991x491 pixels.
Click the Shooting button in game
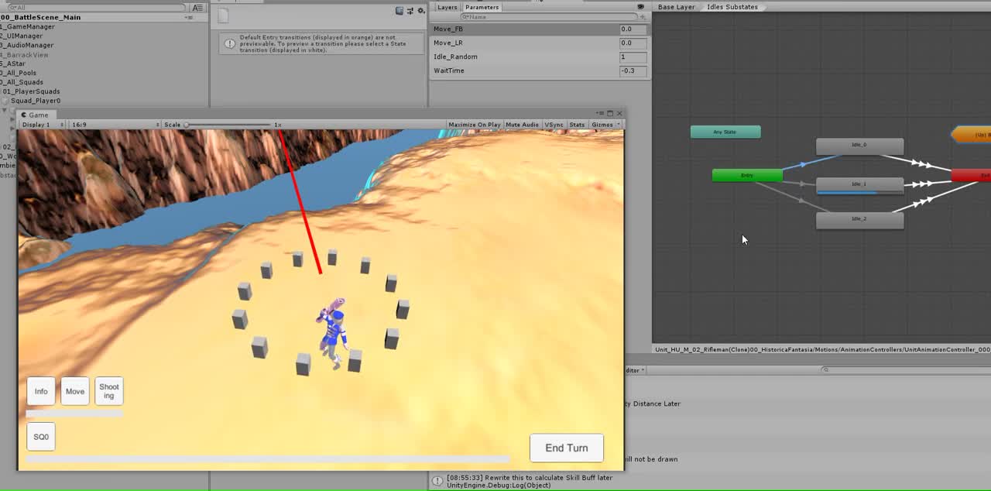[109, 391]
